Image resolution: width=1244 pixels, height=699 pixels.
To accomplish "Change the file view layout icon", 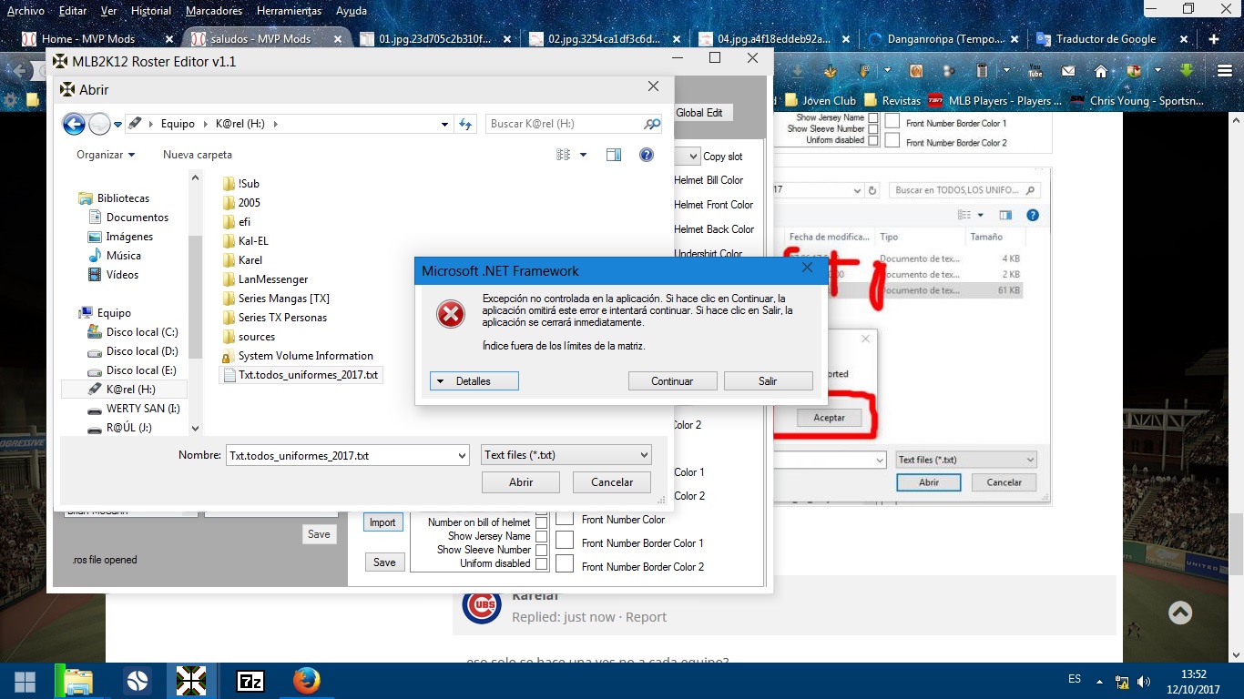I will click(x=564, y=155).
